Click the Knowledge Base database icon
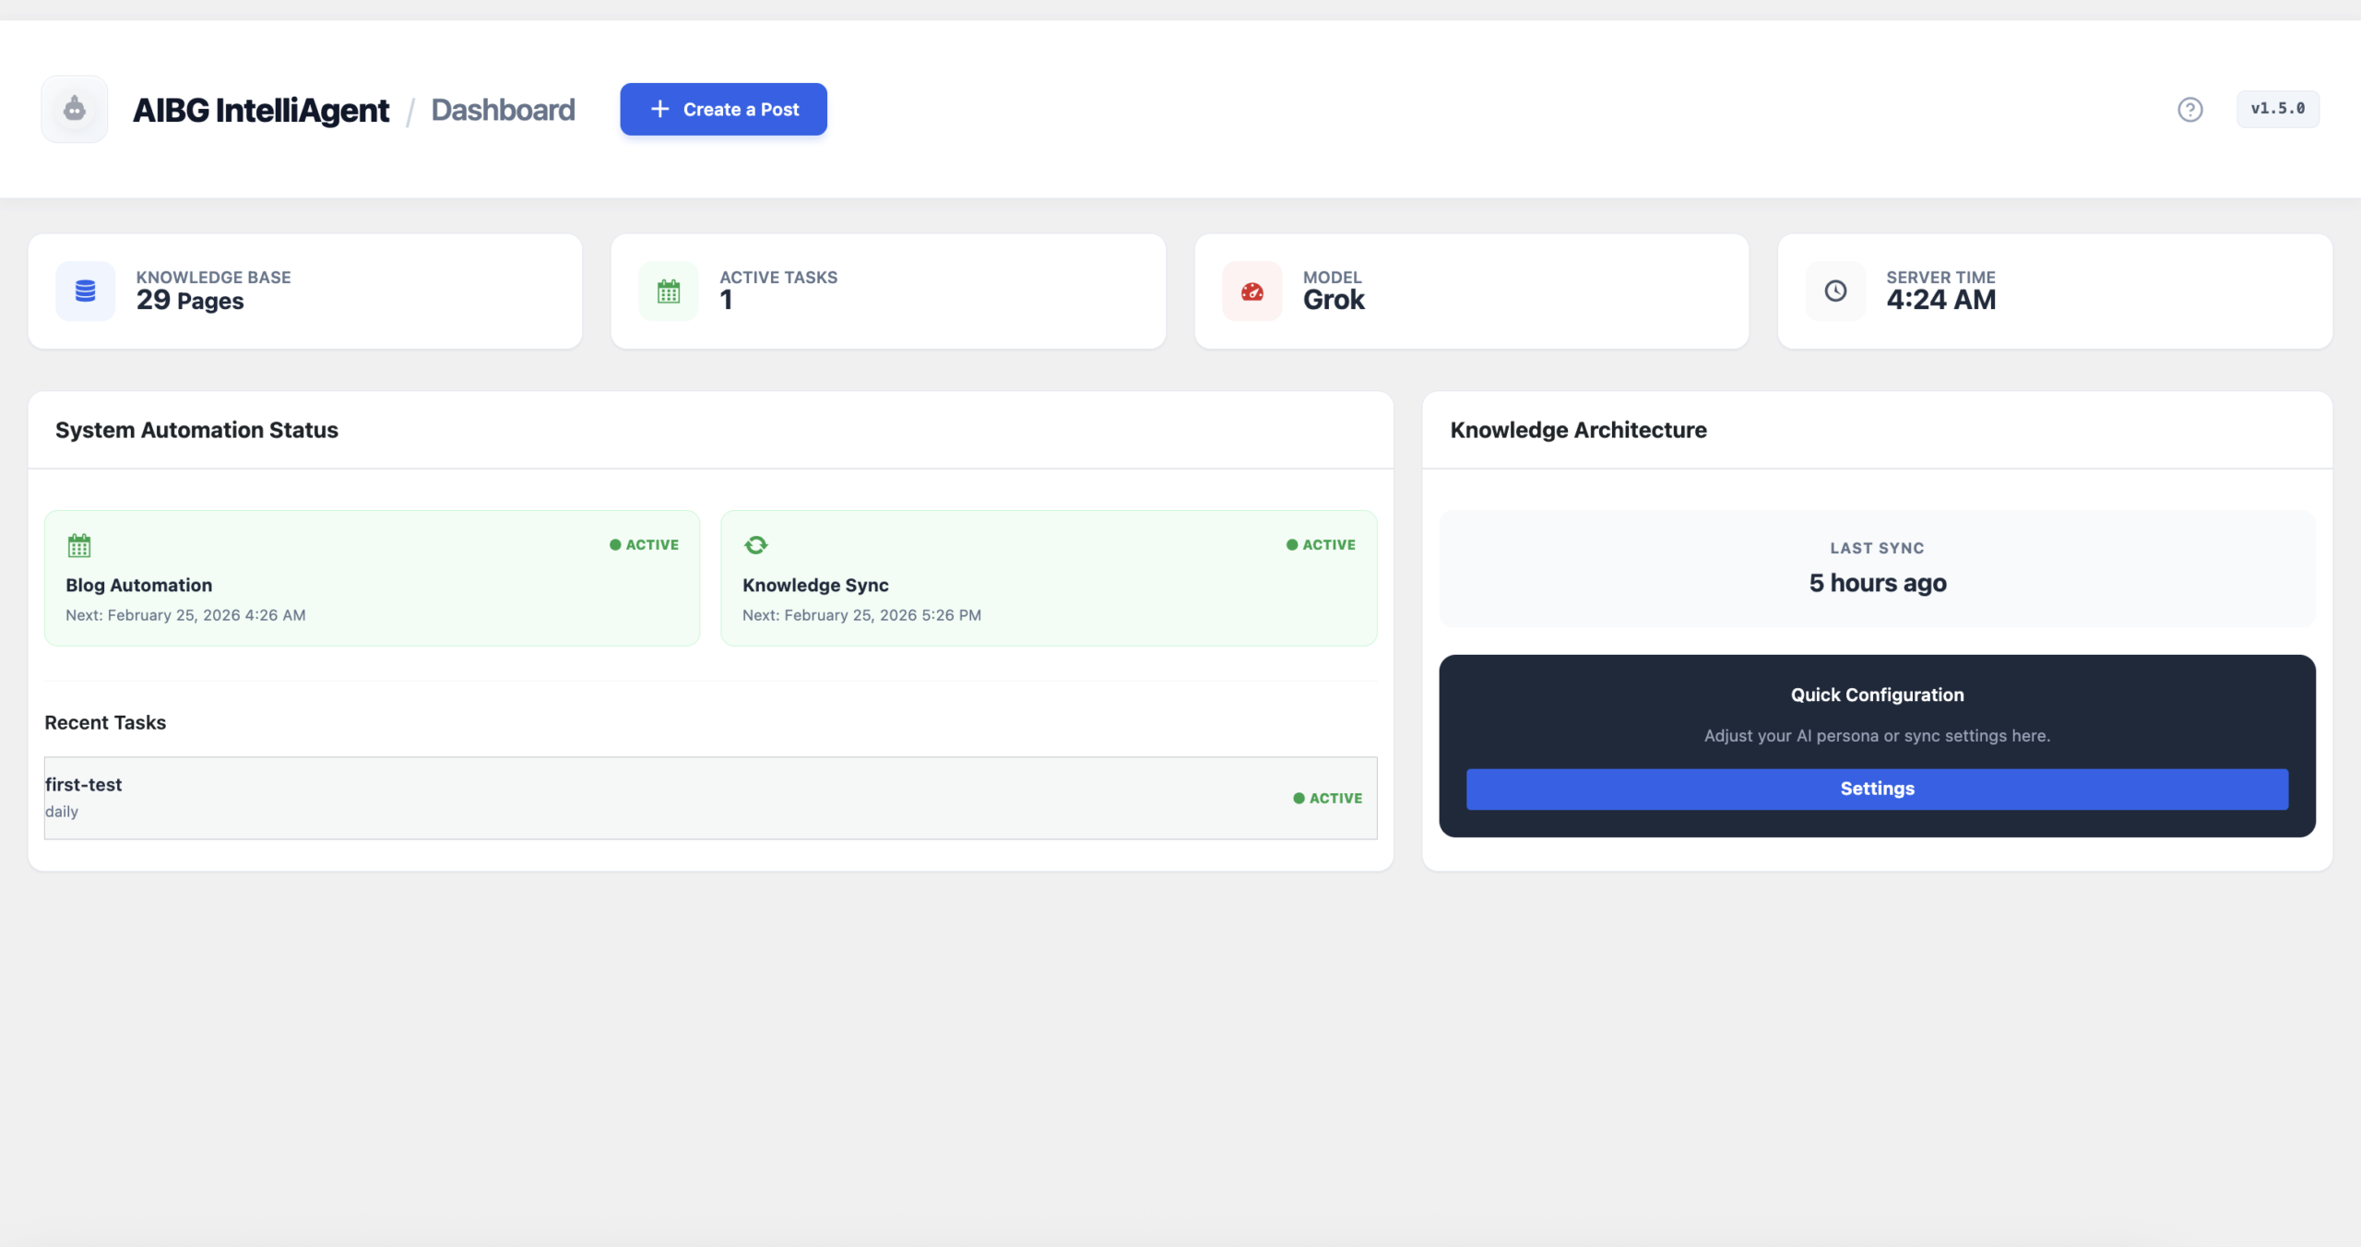Screen dimensions: 2361x1247 (x=84, y=291)
